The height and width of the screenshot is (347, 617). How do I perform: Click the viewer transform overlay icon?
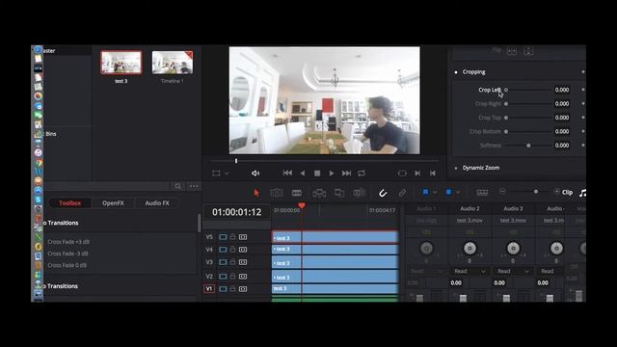216,173
